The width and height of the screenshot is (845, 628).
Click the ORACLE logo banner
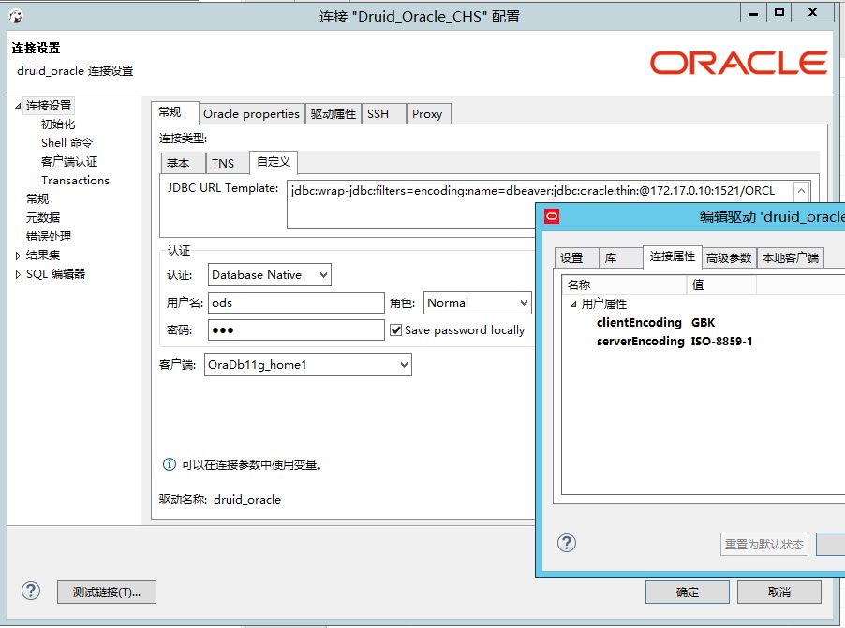(738, 63)
